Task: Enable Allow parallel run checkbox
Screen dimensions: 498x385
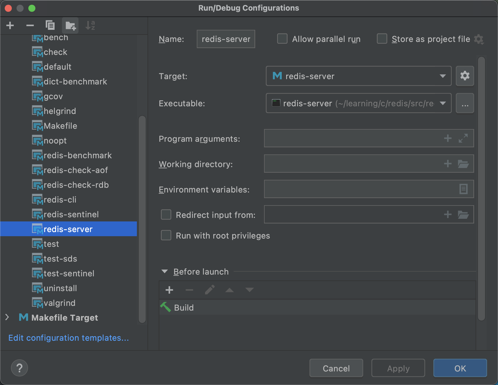Action: point(282,39)
